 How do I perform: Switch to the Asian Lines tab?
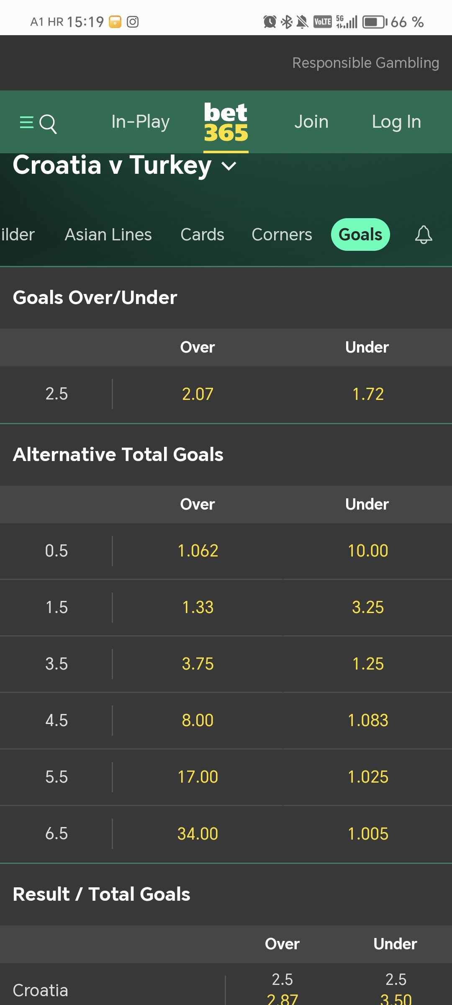(x=108, y=234)
